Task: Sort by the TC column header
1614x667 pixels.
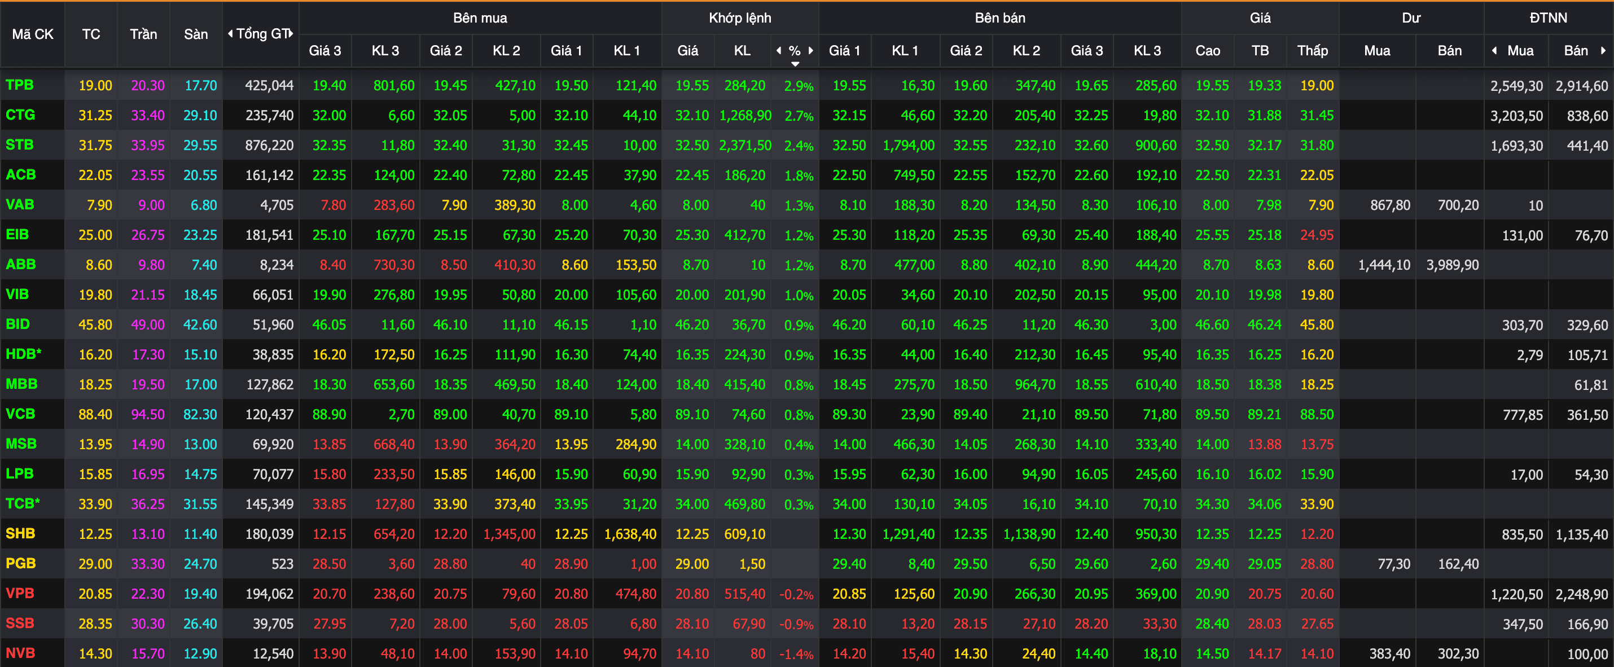Action: (91, 34)
